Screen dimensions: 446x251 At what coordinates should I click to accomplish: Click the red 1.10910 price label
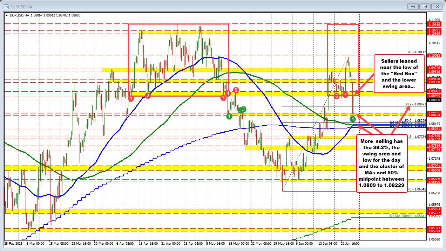(435, 25)
